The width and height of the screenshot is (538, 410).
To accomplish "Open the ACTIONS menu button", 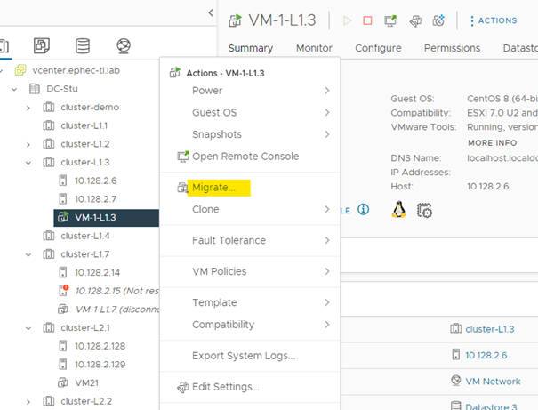I will (x=493, y=20).
